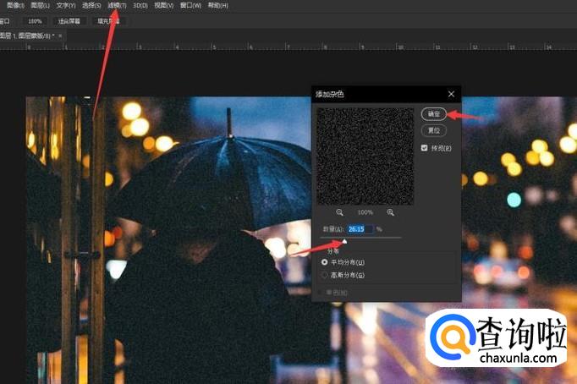Select 平均分布 uniform distribution option
This screenshot has width=577, height=384.
(x=325, y=262)
